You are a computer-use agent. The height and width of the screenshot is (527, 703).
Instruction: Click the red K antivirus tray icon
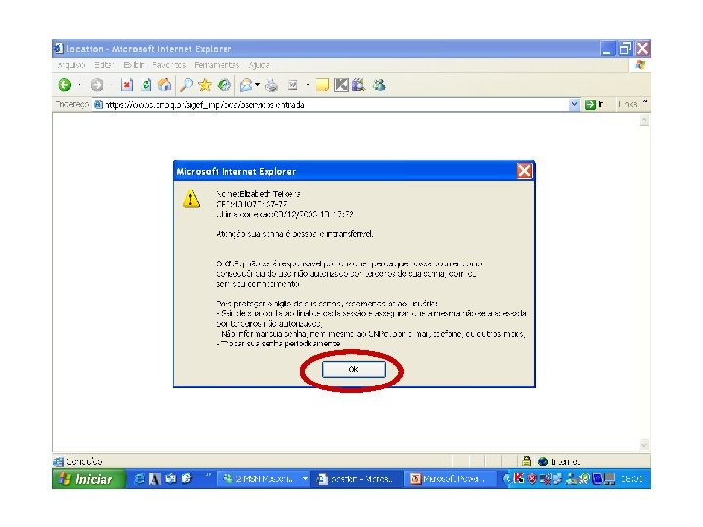click(x=519, y=478)
